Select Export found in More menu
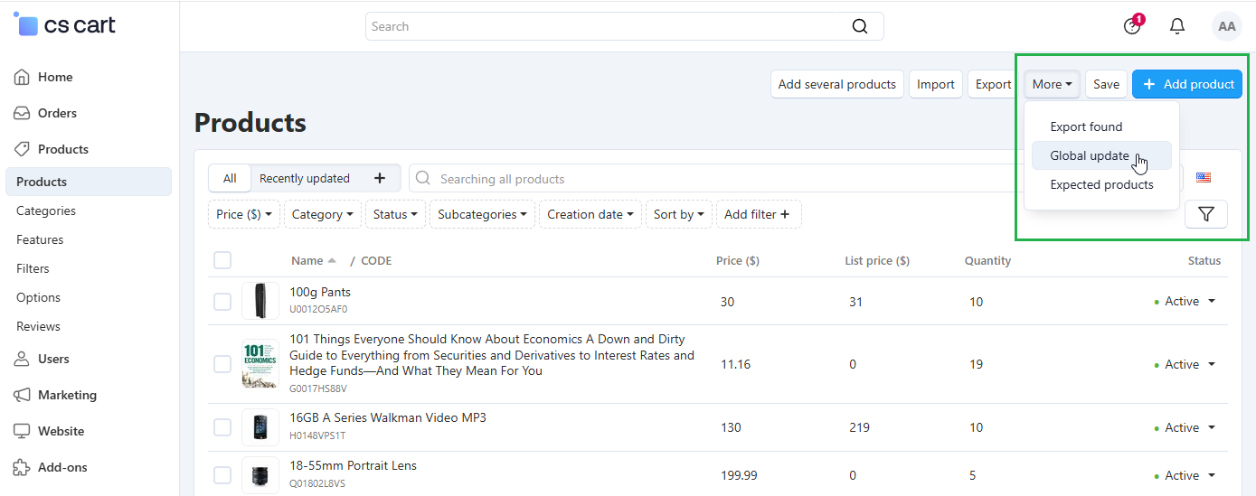The image size is (1256, 496). pos(1101,126)
